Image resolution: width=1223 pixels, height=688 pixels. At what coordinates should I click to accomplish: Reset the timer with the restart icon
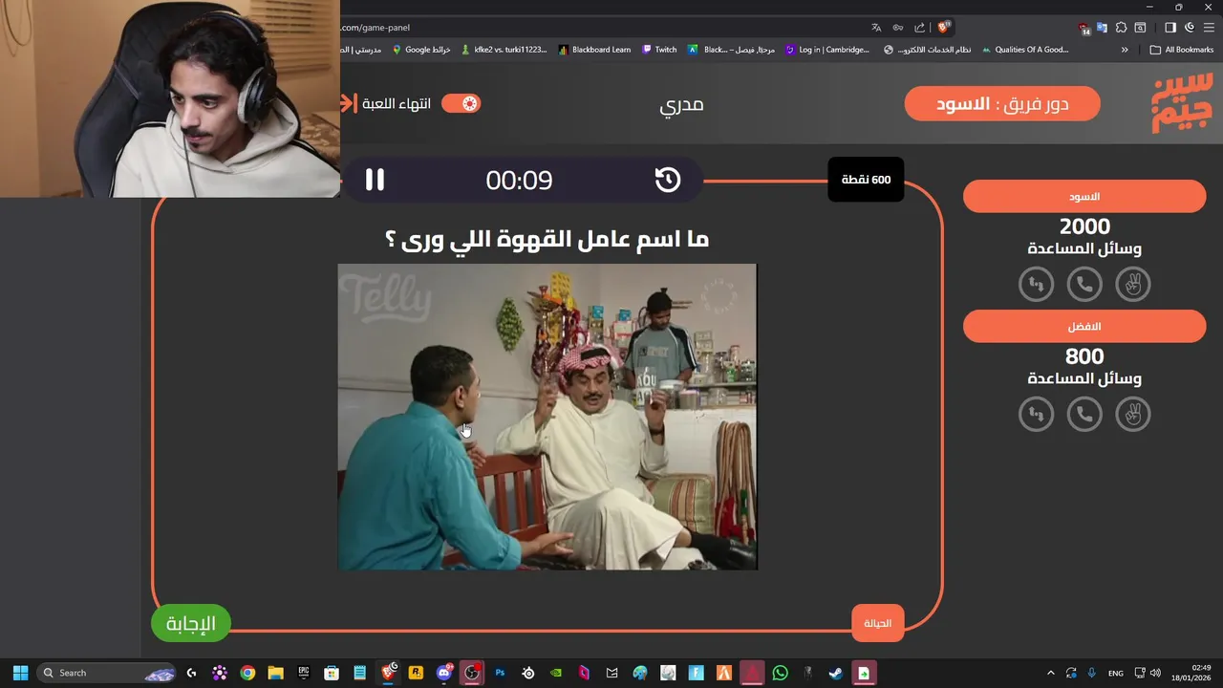point(667,180)
